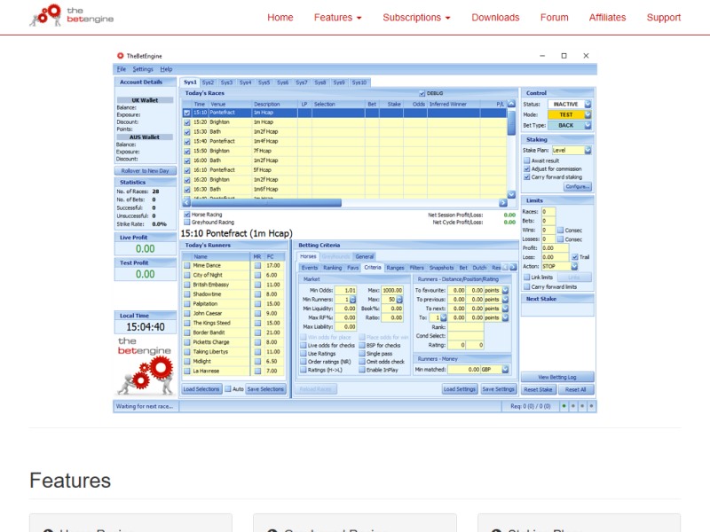Toggle Carry forward staking checkbox

[x=526, y=176]
